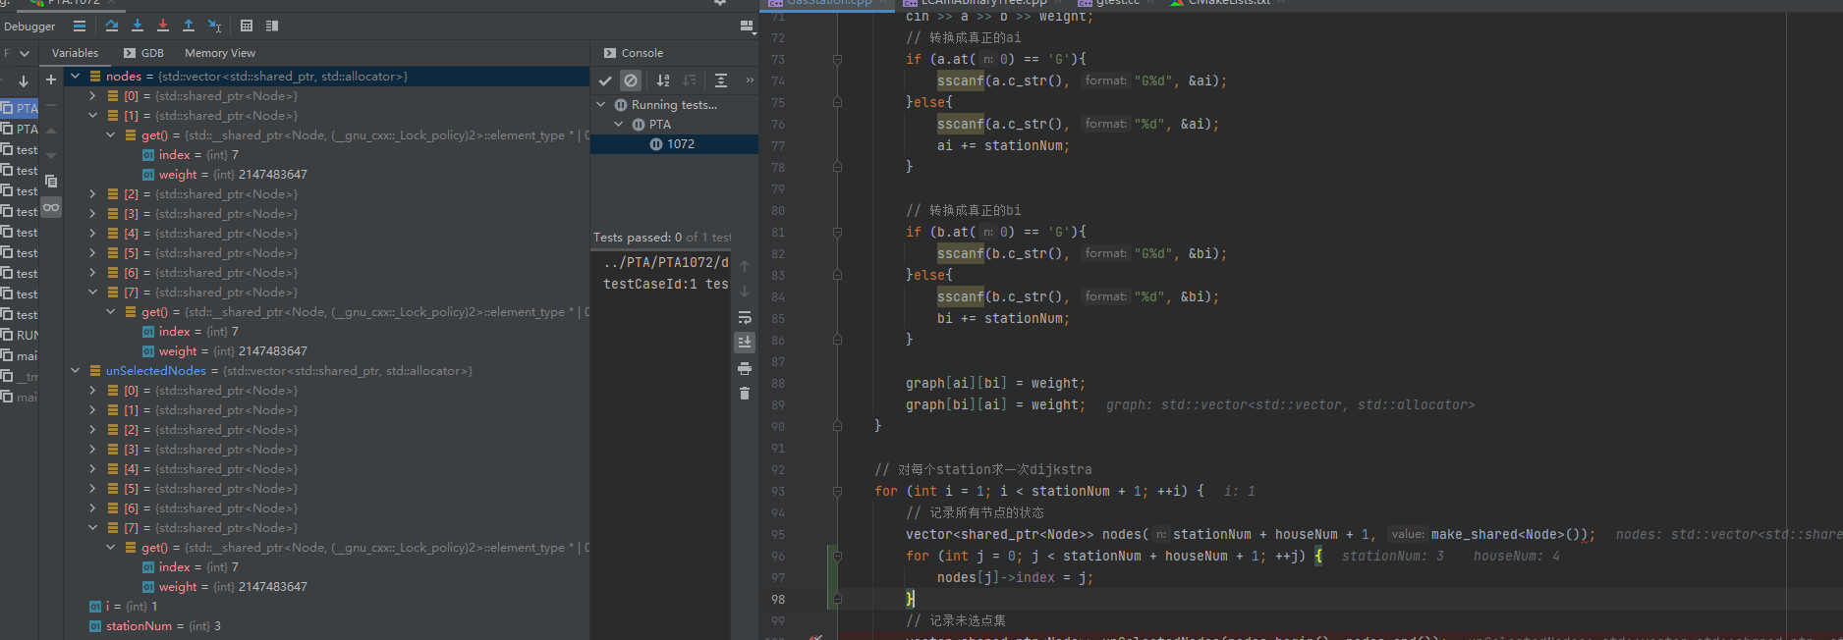Click the Print console output icon
This screenshot has height=640, width=1843.
click(x=745, y=368)
